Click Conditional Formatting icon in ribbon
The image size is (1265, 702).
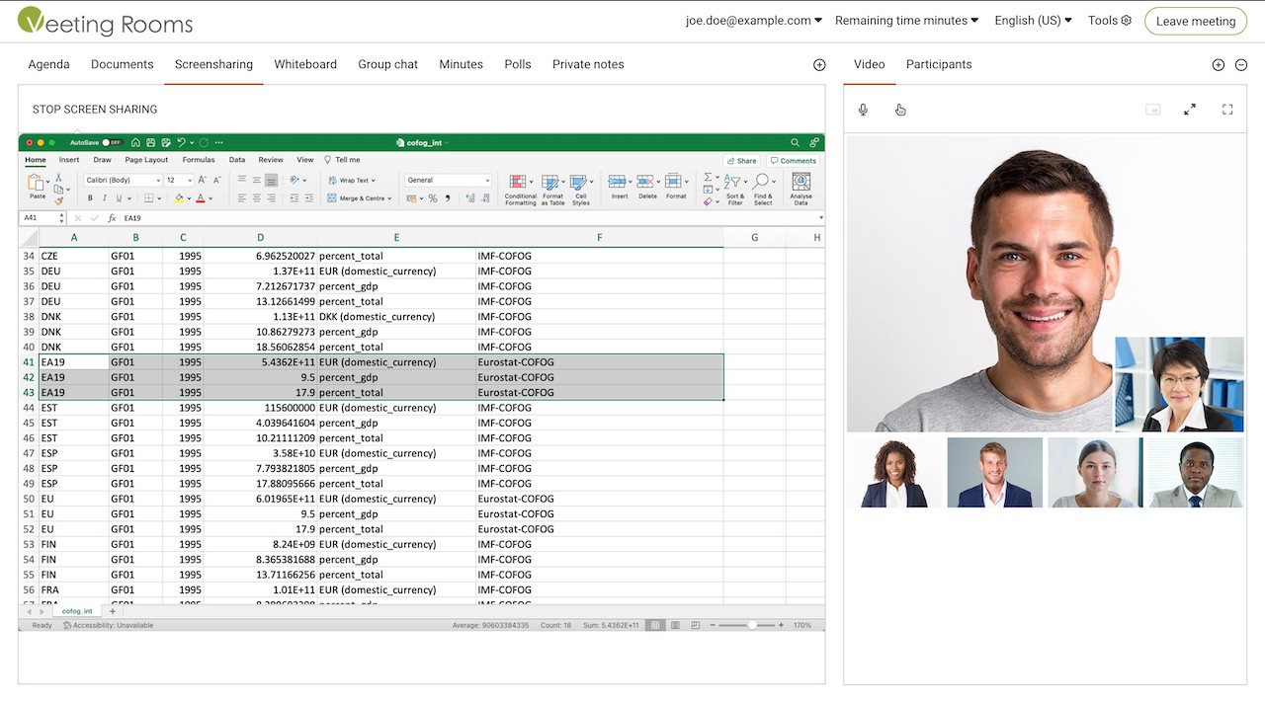point(520,183)
